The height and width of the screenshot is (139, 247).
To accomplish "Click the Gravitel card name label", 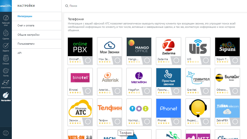I will point(192,90).
